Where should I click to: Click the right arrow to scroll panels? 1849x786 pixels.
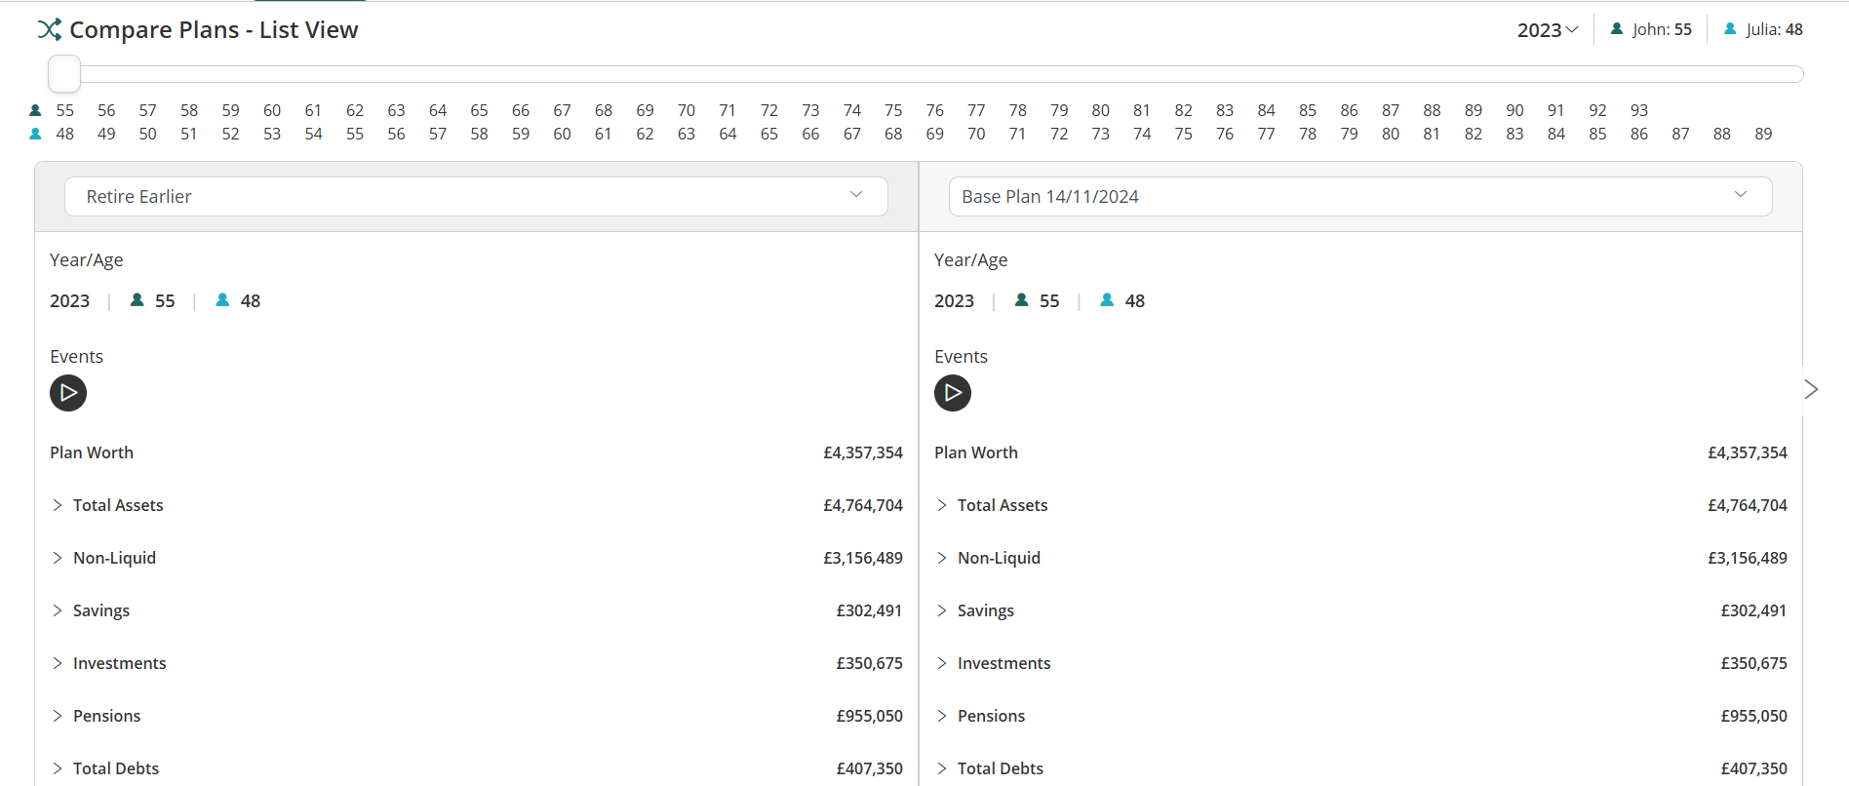[x=1811, y=389]
